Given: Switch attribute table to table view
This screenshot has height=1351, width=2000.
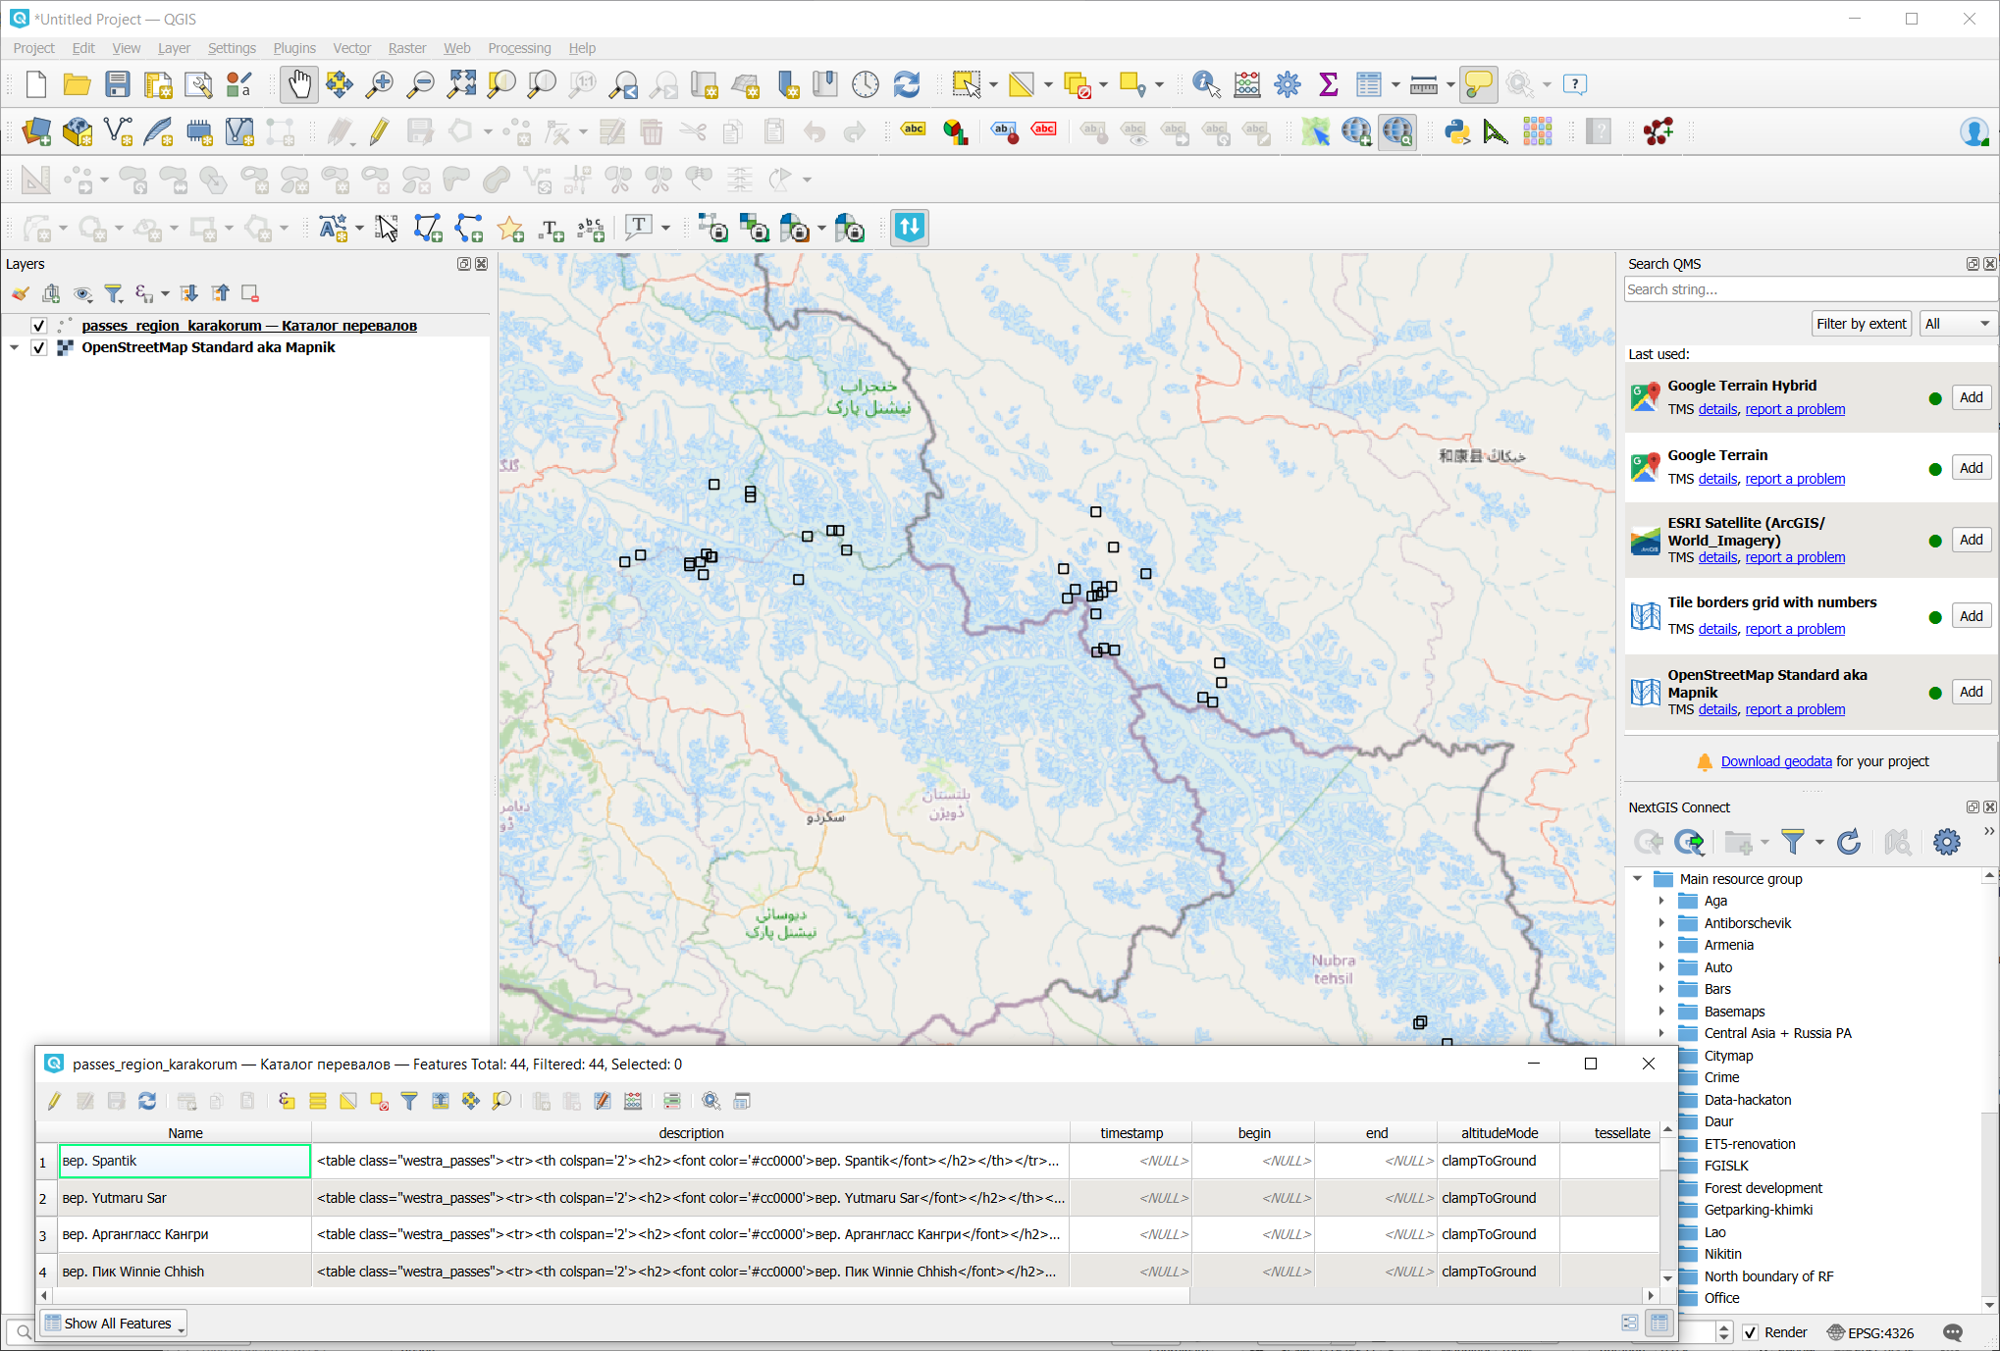Looking at the screenshot, I should pos(1659,1323).
